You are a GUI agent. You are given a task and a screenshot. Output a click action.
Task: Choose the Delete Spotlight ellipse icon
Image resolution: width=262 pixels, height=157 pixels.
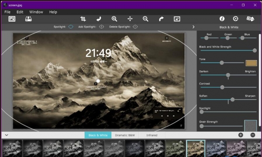click(x=135, y=27)
